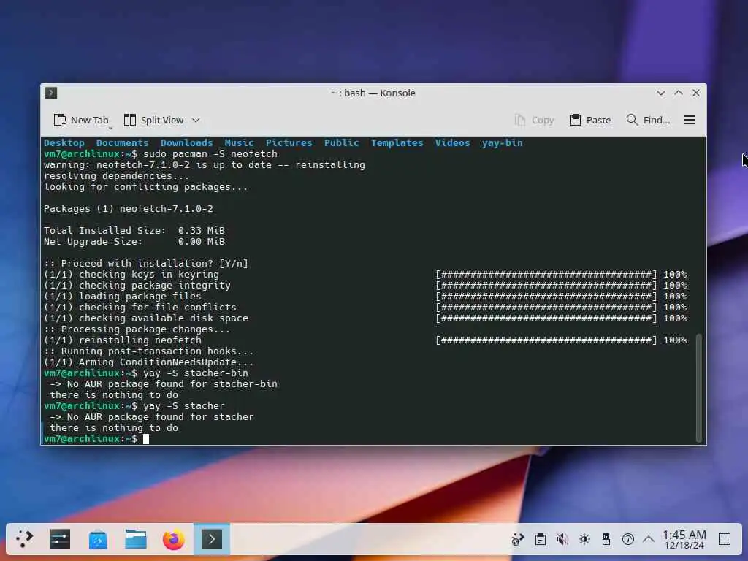The height and width of the screenshot is (561, 748).
Task: Open the clipboard tray icon
Action: click(x=540, y=540)
